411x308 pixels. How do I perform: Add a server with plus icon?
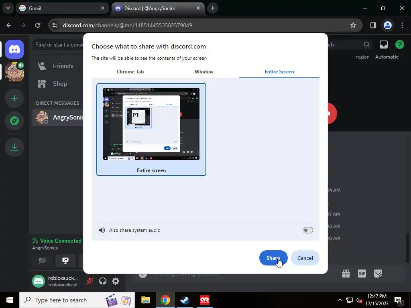[14, 99]
